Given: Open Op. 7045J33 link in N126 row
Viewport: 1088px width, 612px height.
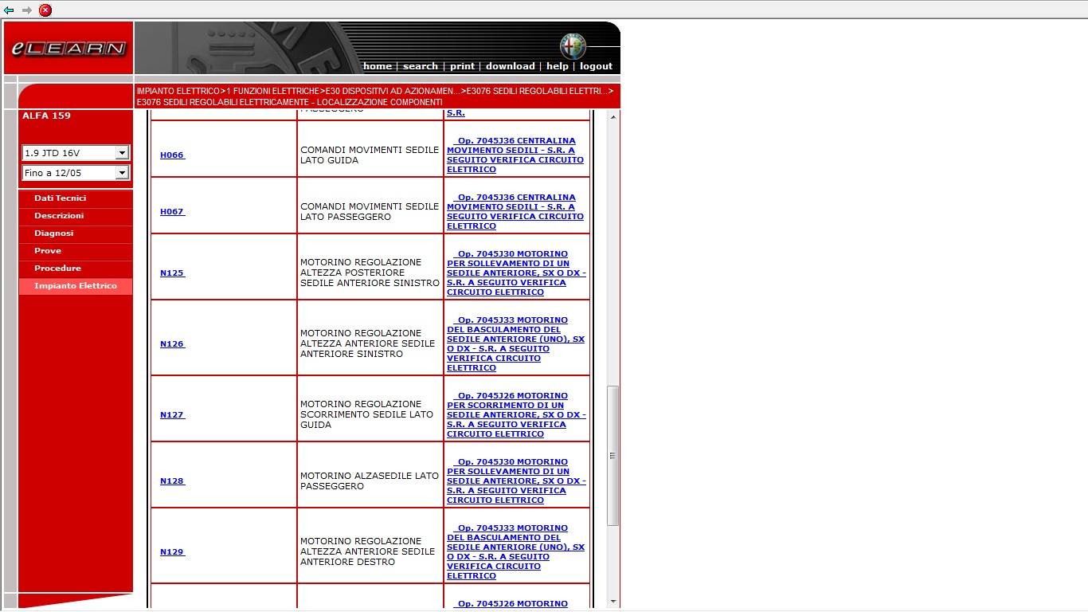Looking at the screenshot, I should 516,343.
